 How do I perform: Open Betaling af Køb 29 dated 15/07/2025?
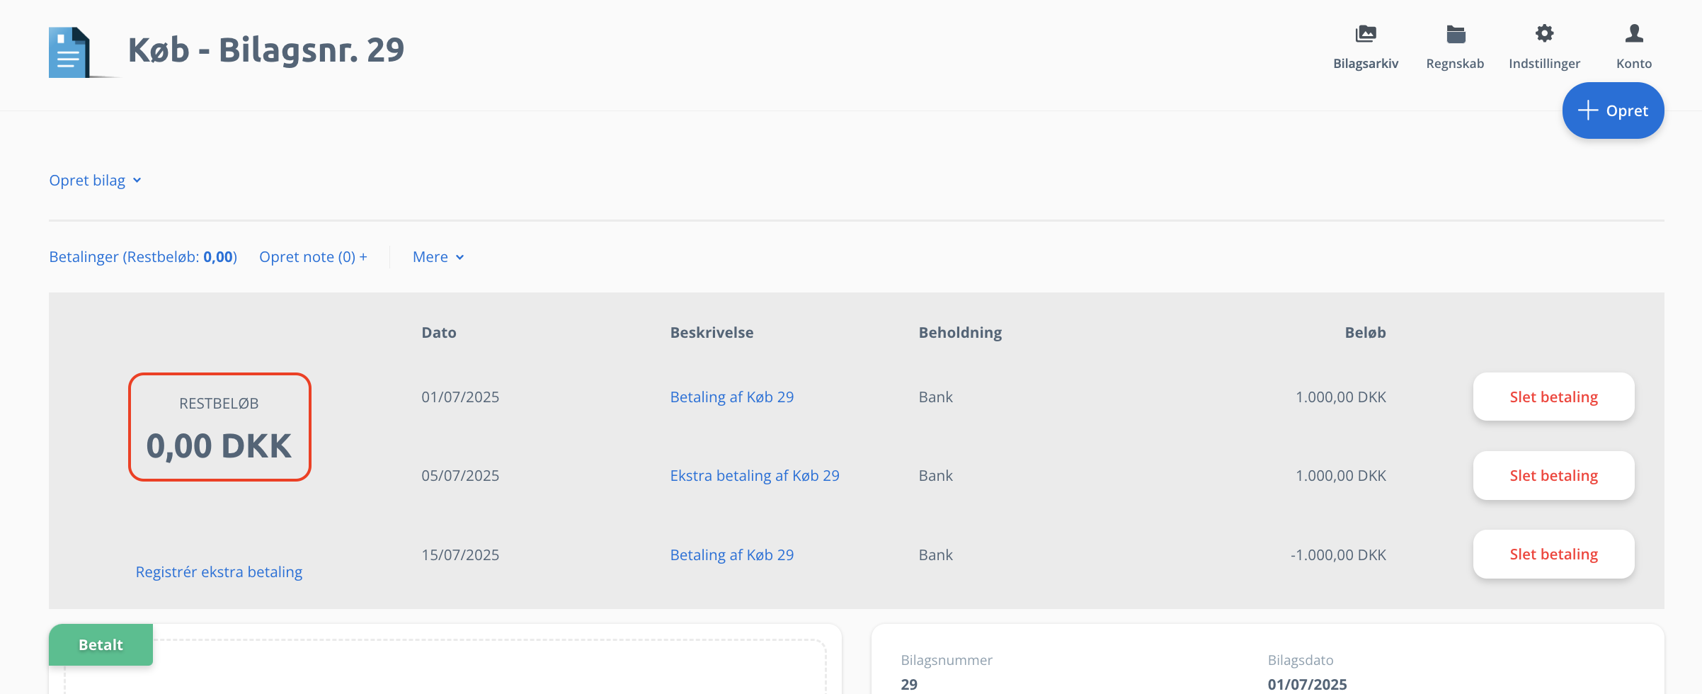tap(732, 554)
